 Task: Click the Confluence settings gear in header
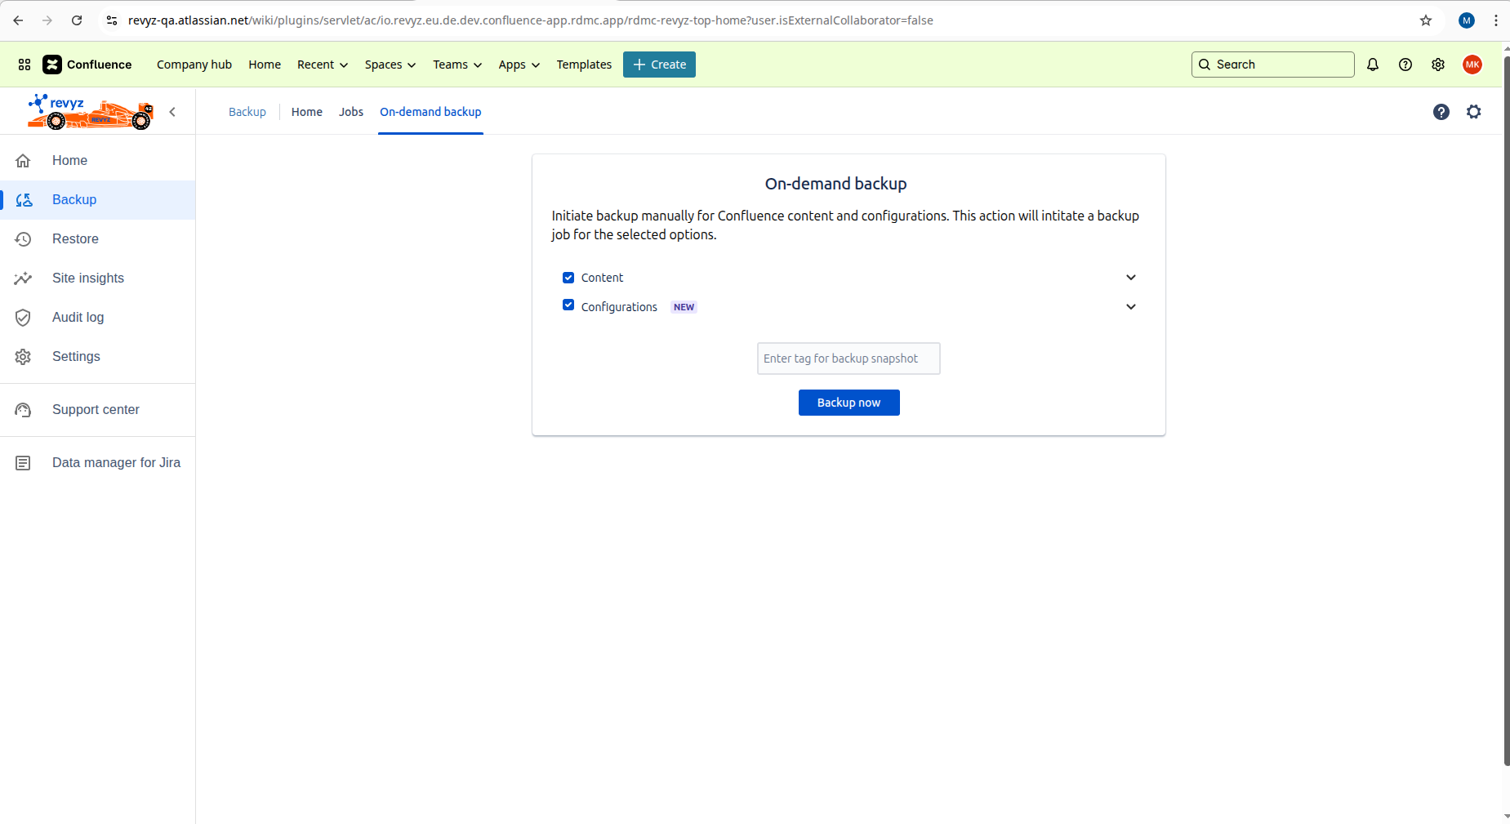click(x=1439, y=65)
